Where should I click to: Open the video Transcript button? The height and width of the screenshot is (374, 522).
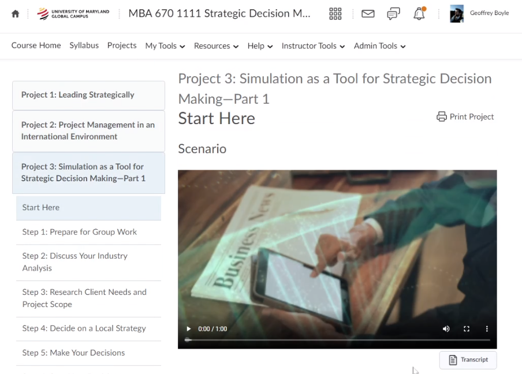pos(468,360)
